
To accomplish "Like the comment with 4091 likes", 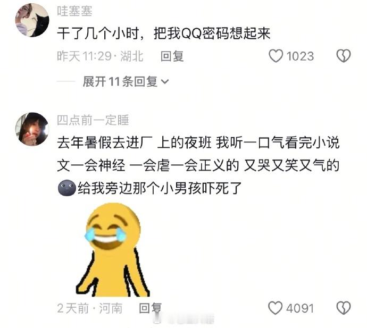I will [x=276, y=308].
